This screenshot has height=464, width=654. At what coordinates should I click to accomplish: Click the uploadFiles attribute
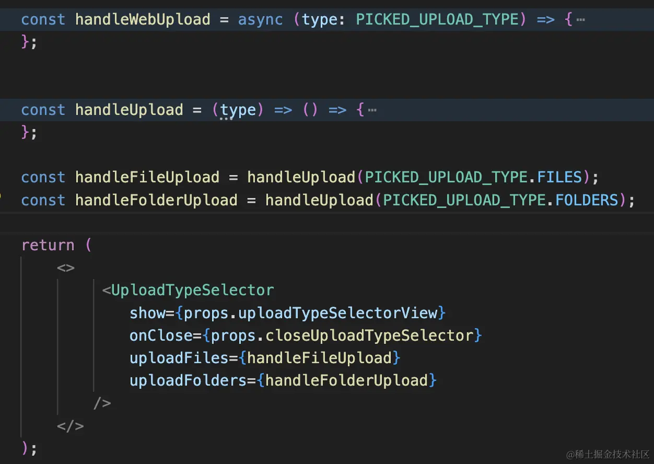pyautogui.click(x=179, y=358)
